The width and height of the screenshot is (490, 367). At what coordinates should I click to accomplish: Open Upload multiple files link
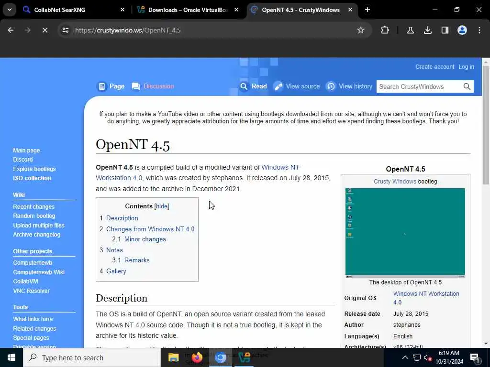[39, 226]
